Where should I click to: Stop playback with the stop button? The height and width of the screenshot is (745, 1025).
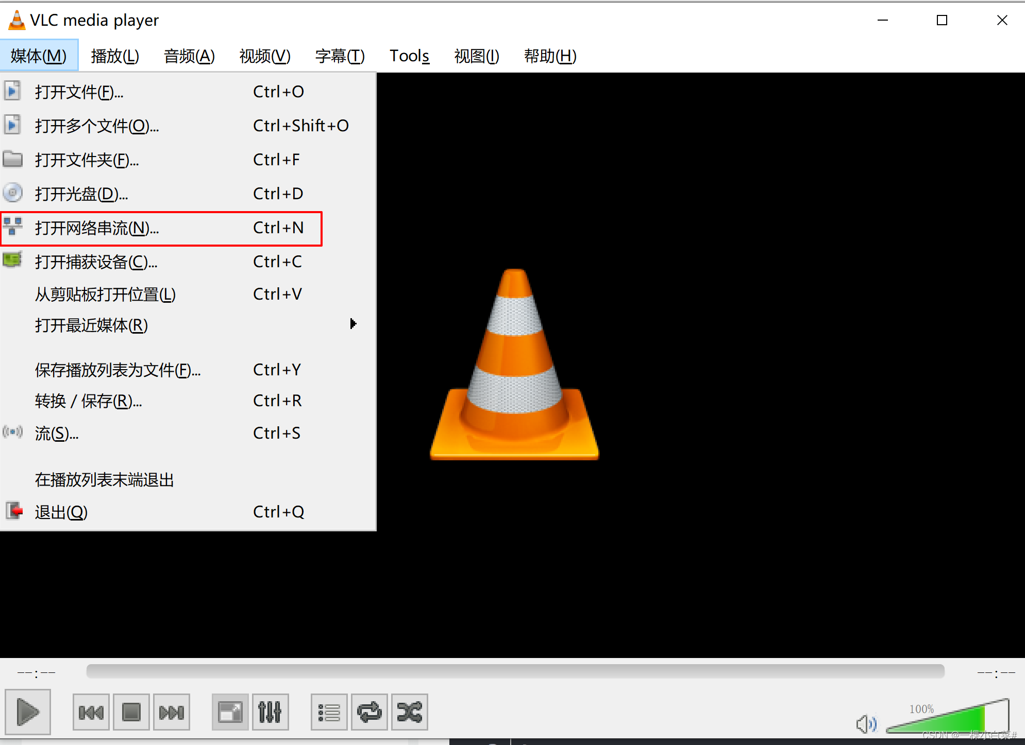coord(131,712)
